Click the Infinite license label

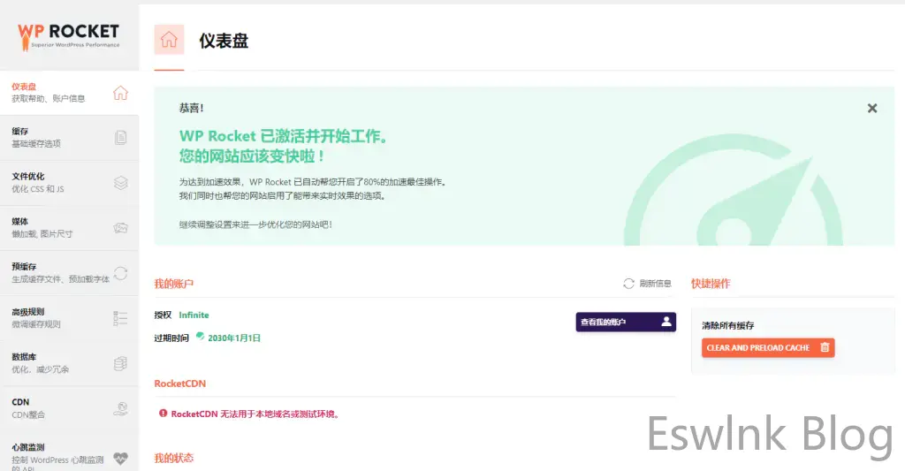click(194, 315)
